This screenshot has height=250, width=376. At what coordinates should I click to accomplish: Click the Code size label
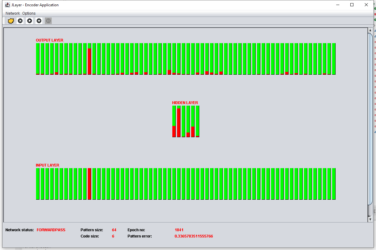(x=90, y=236)
